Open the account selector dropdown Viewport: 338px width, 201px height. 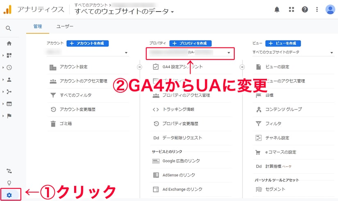(x=88, y=52)
